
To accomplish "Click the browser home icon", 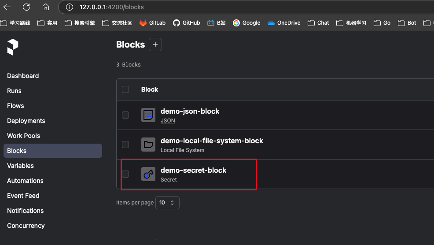I will (x=46, y=7).
